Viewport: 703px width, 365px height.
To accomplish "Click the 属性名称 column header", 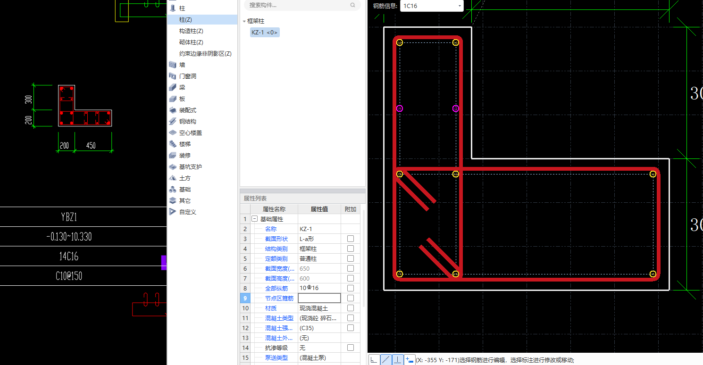I will click(274, 209).
